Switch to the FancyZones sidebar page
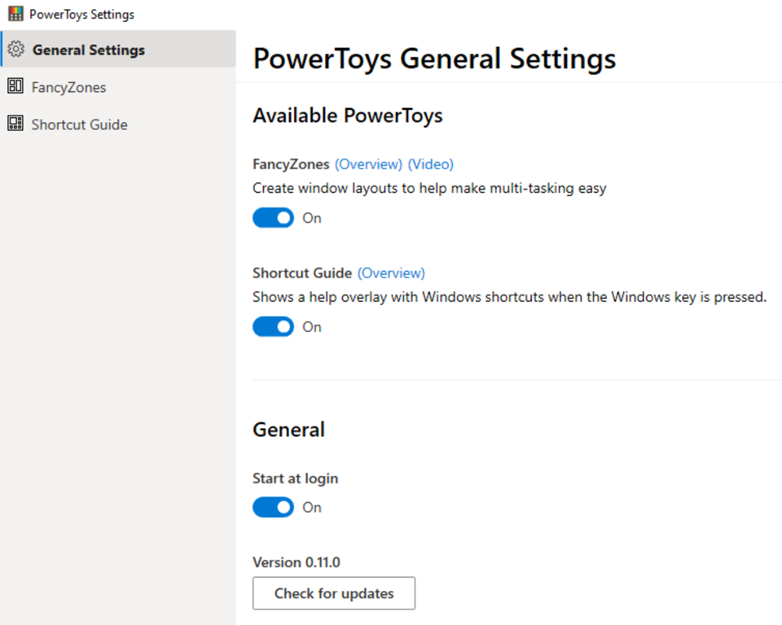The image size is (782, 625). [68, 87]
